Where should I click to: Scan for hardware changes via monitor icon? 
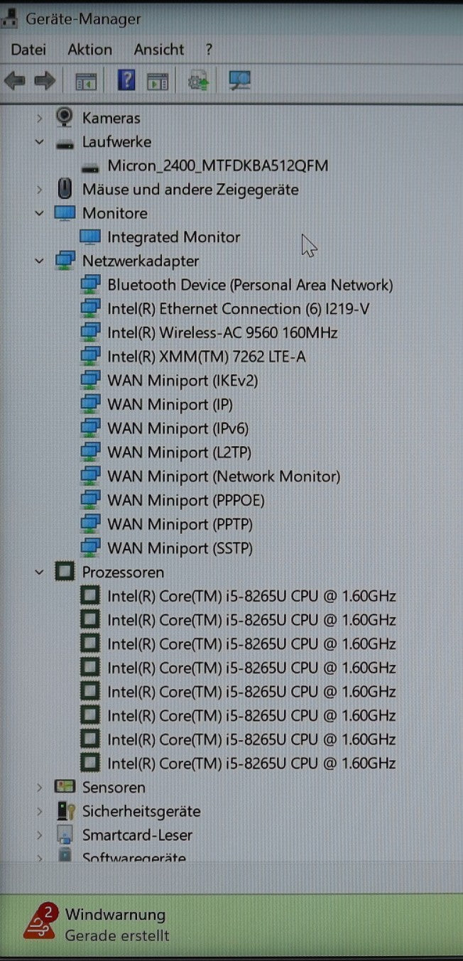(239, 80)
